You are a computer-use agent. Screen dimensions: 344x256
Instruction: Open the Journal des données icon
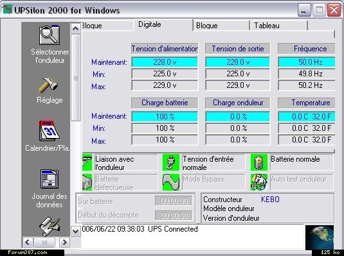tap(50, 179)
